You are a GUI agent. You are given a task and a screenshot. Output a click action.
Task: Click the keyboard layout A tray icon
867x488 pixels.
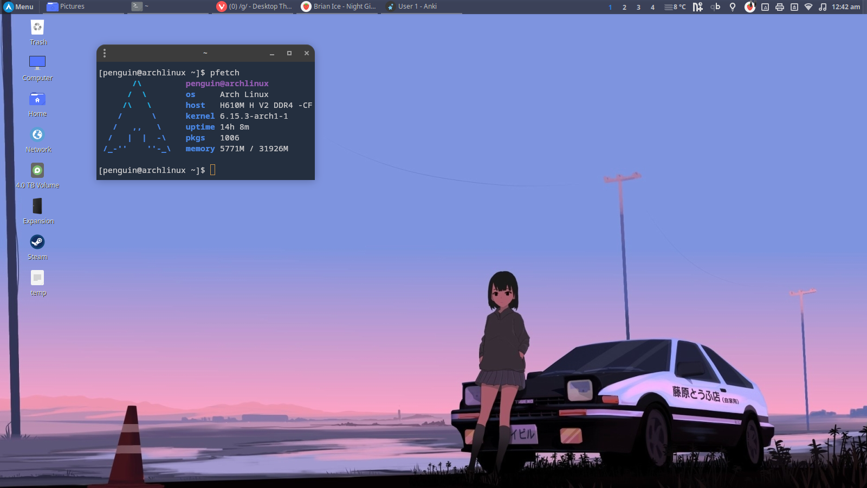point(765,7)
